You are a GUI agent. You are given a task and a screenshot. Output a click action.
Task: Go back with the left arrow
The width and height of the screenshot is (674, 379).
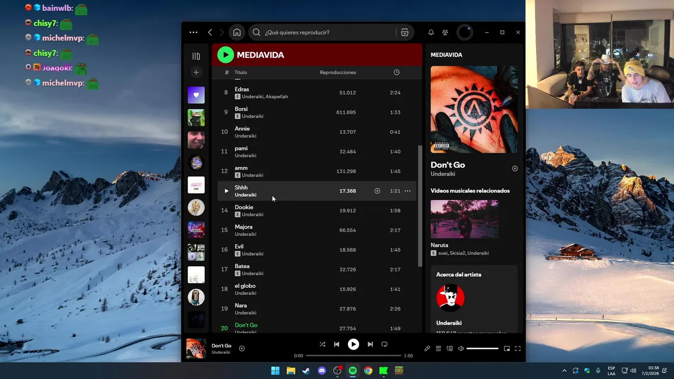coord(210,32)
